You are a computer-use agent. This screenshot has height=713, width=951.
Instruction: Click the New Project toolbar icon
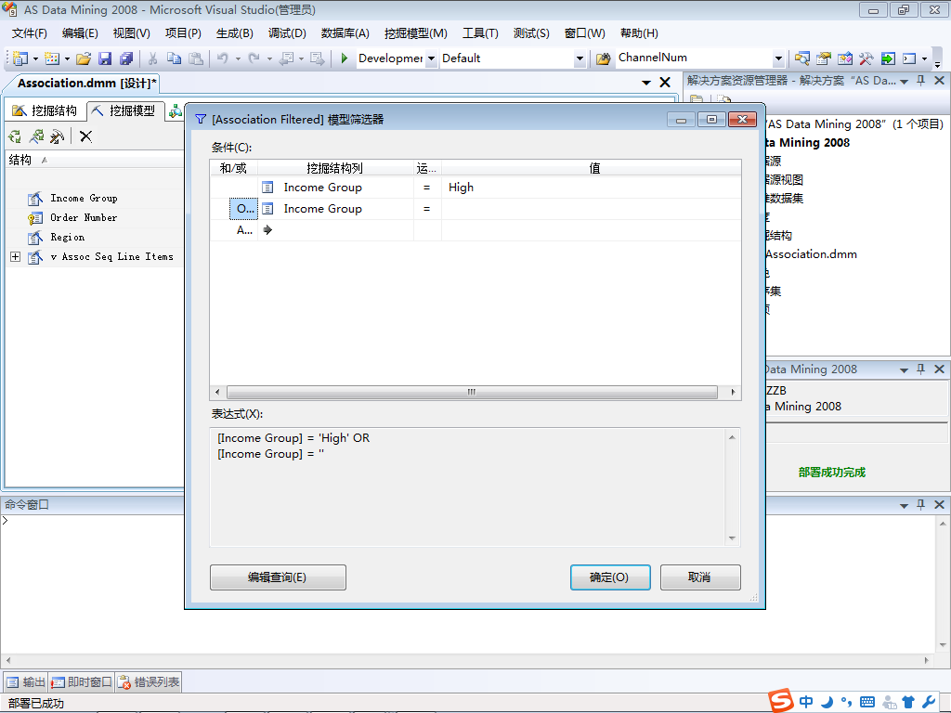(x=20, y=58)
